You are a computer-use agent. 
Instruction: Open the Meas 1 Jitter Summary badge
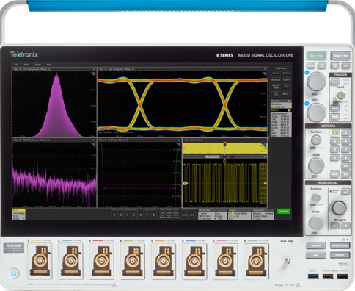pos(281,123)
